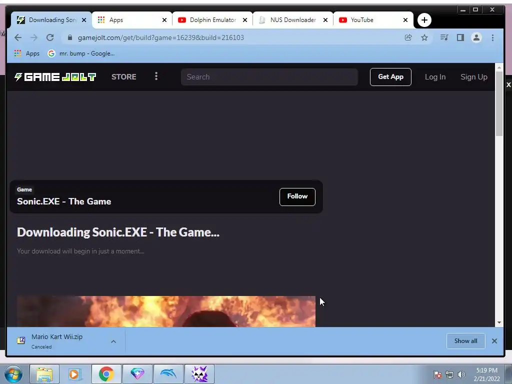Viewport: 512px width, 384px height.
Task: Open Windows Explorer from taskbar
Action: tap(44, 374)
